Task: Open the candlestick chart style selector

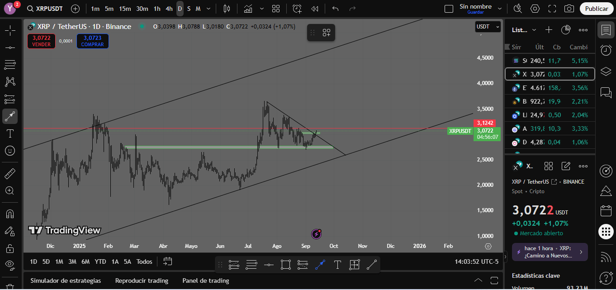Action: (227, 9)
